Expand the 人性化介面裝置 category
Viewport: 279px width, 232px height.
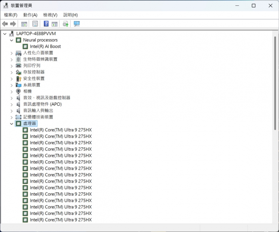12,53
